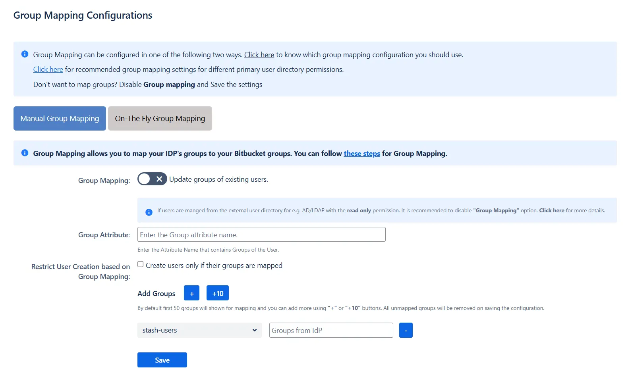The height and width of the screenshot is (377, 628).
Task: Toggle the Group Mapping switch
Action: tap(152, 179)
